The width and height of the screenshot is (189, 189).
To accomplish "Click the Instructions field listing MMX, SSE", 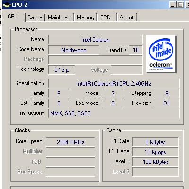I will pos(113,113).
